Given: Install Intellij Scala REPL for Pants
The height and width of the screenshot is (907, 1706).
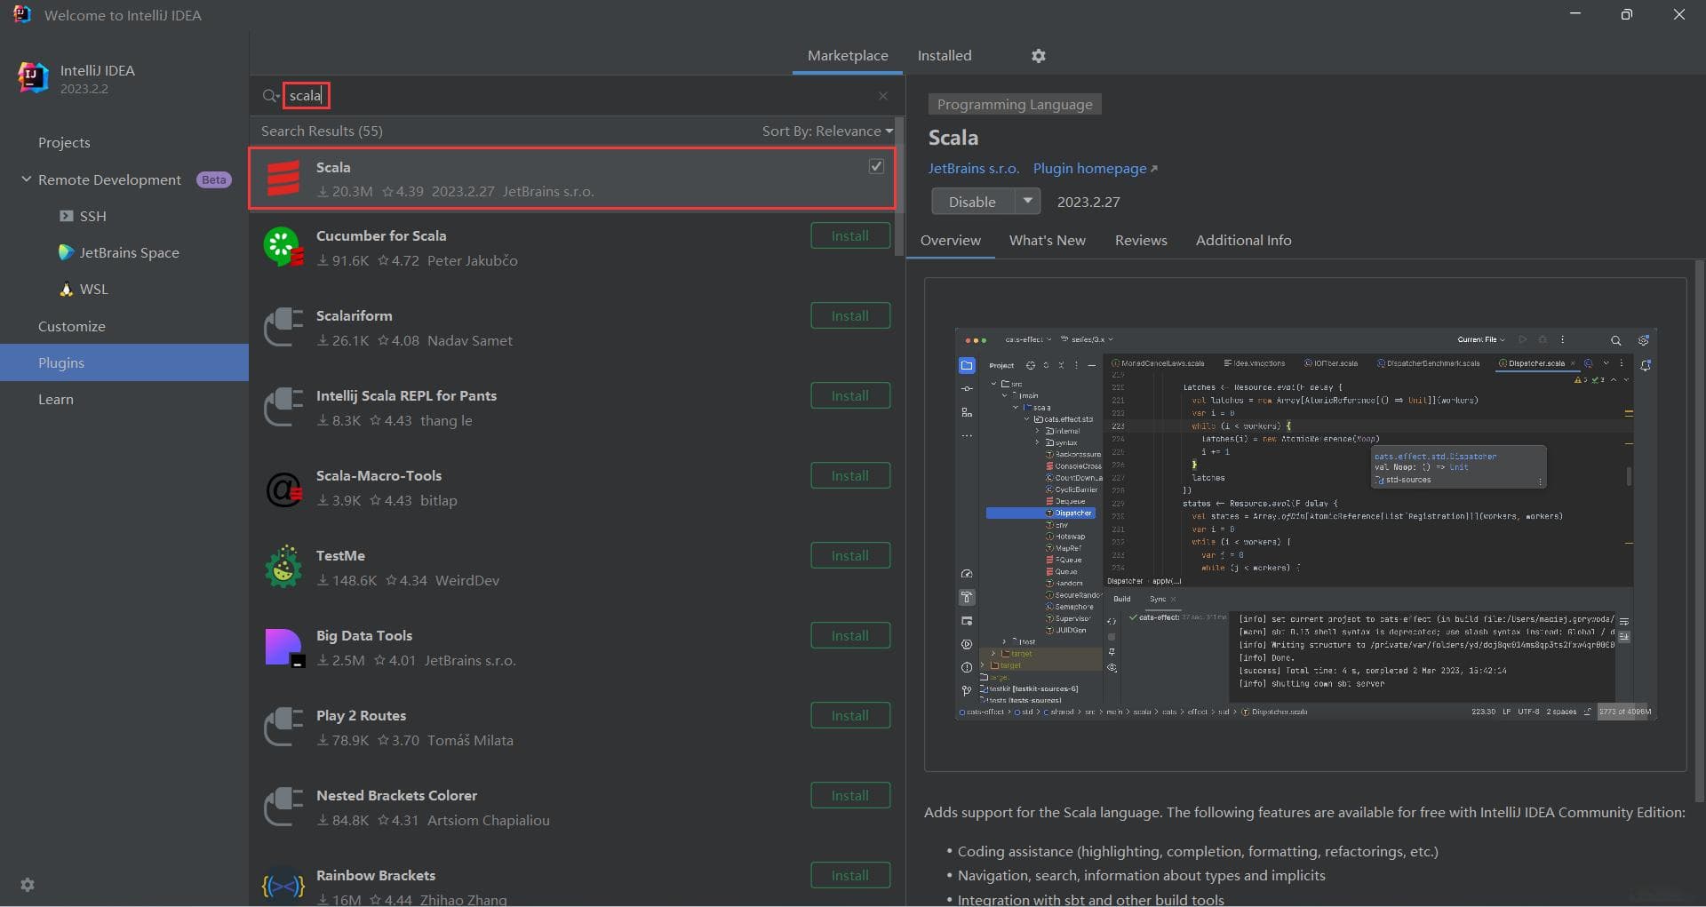Looking at the screenshot, I should coord(850,395).
